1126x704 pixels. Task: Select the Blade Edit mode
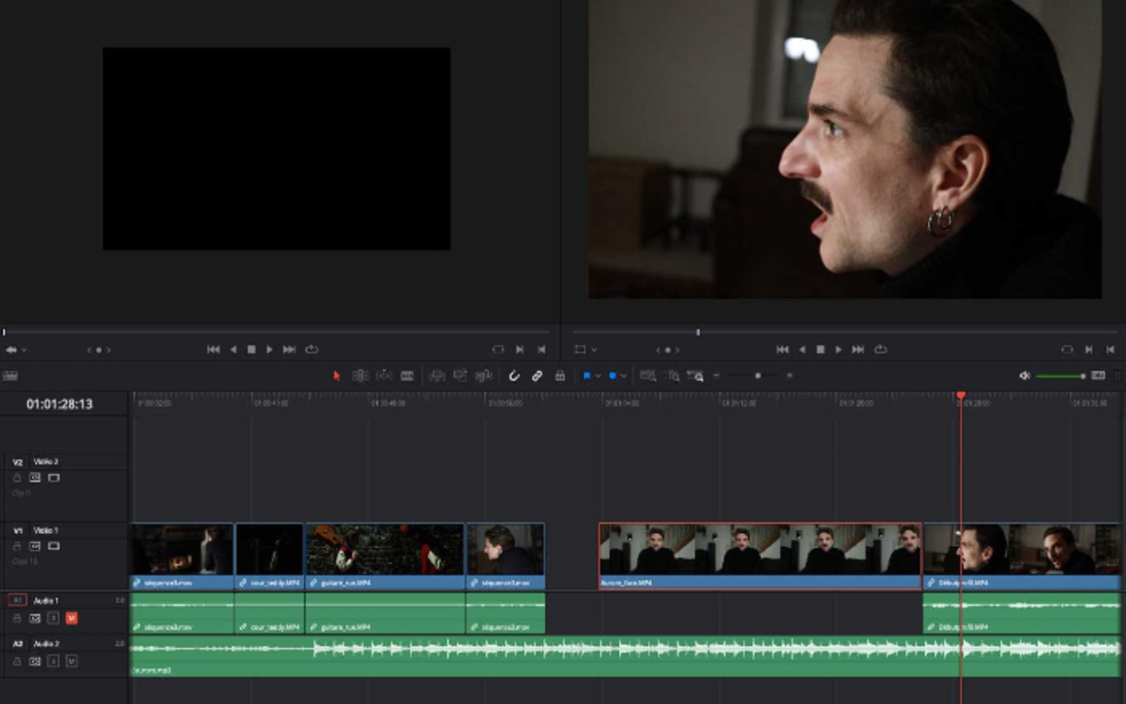tap(408, 374)
